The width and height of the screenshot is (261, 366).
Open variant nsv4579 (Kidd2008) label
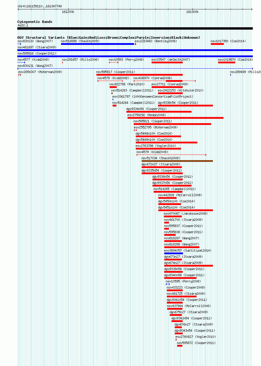click(152, 152)
